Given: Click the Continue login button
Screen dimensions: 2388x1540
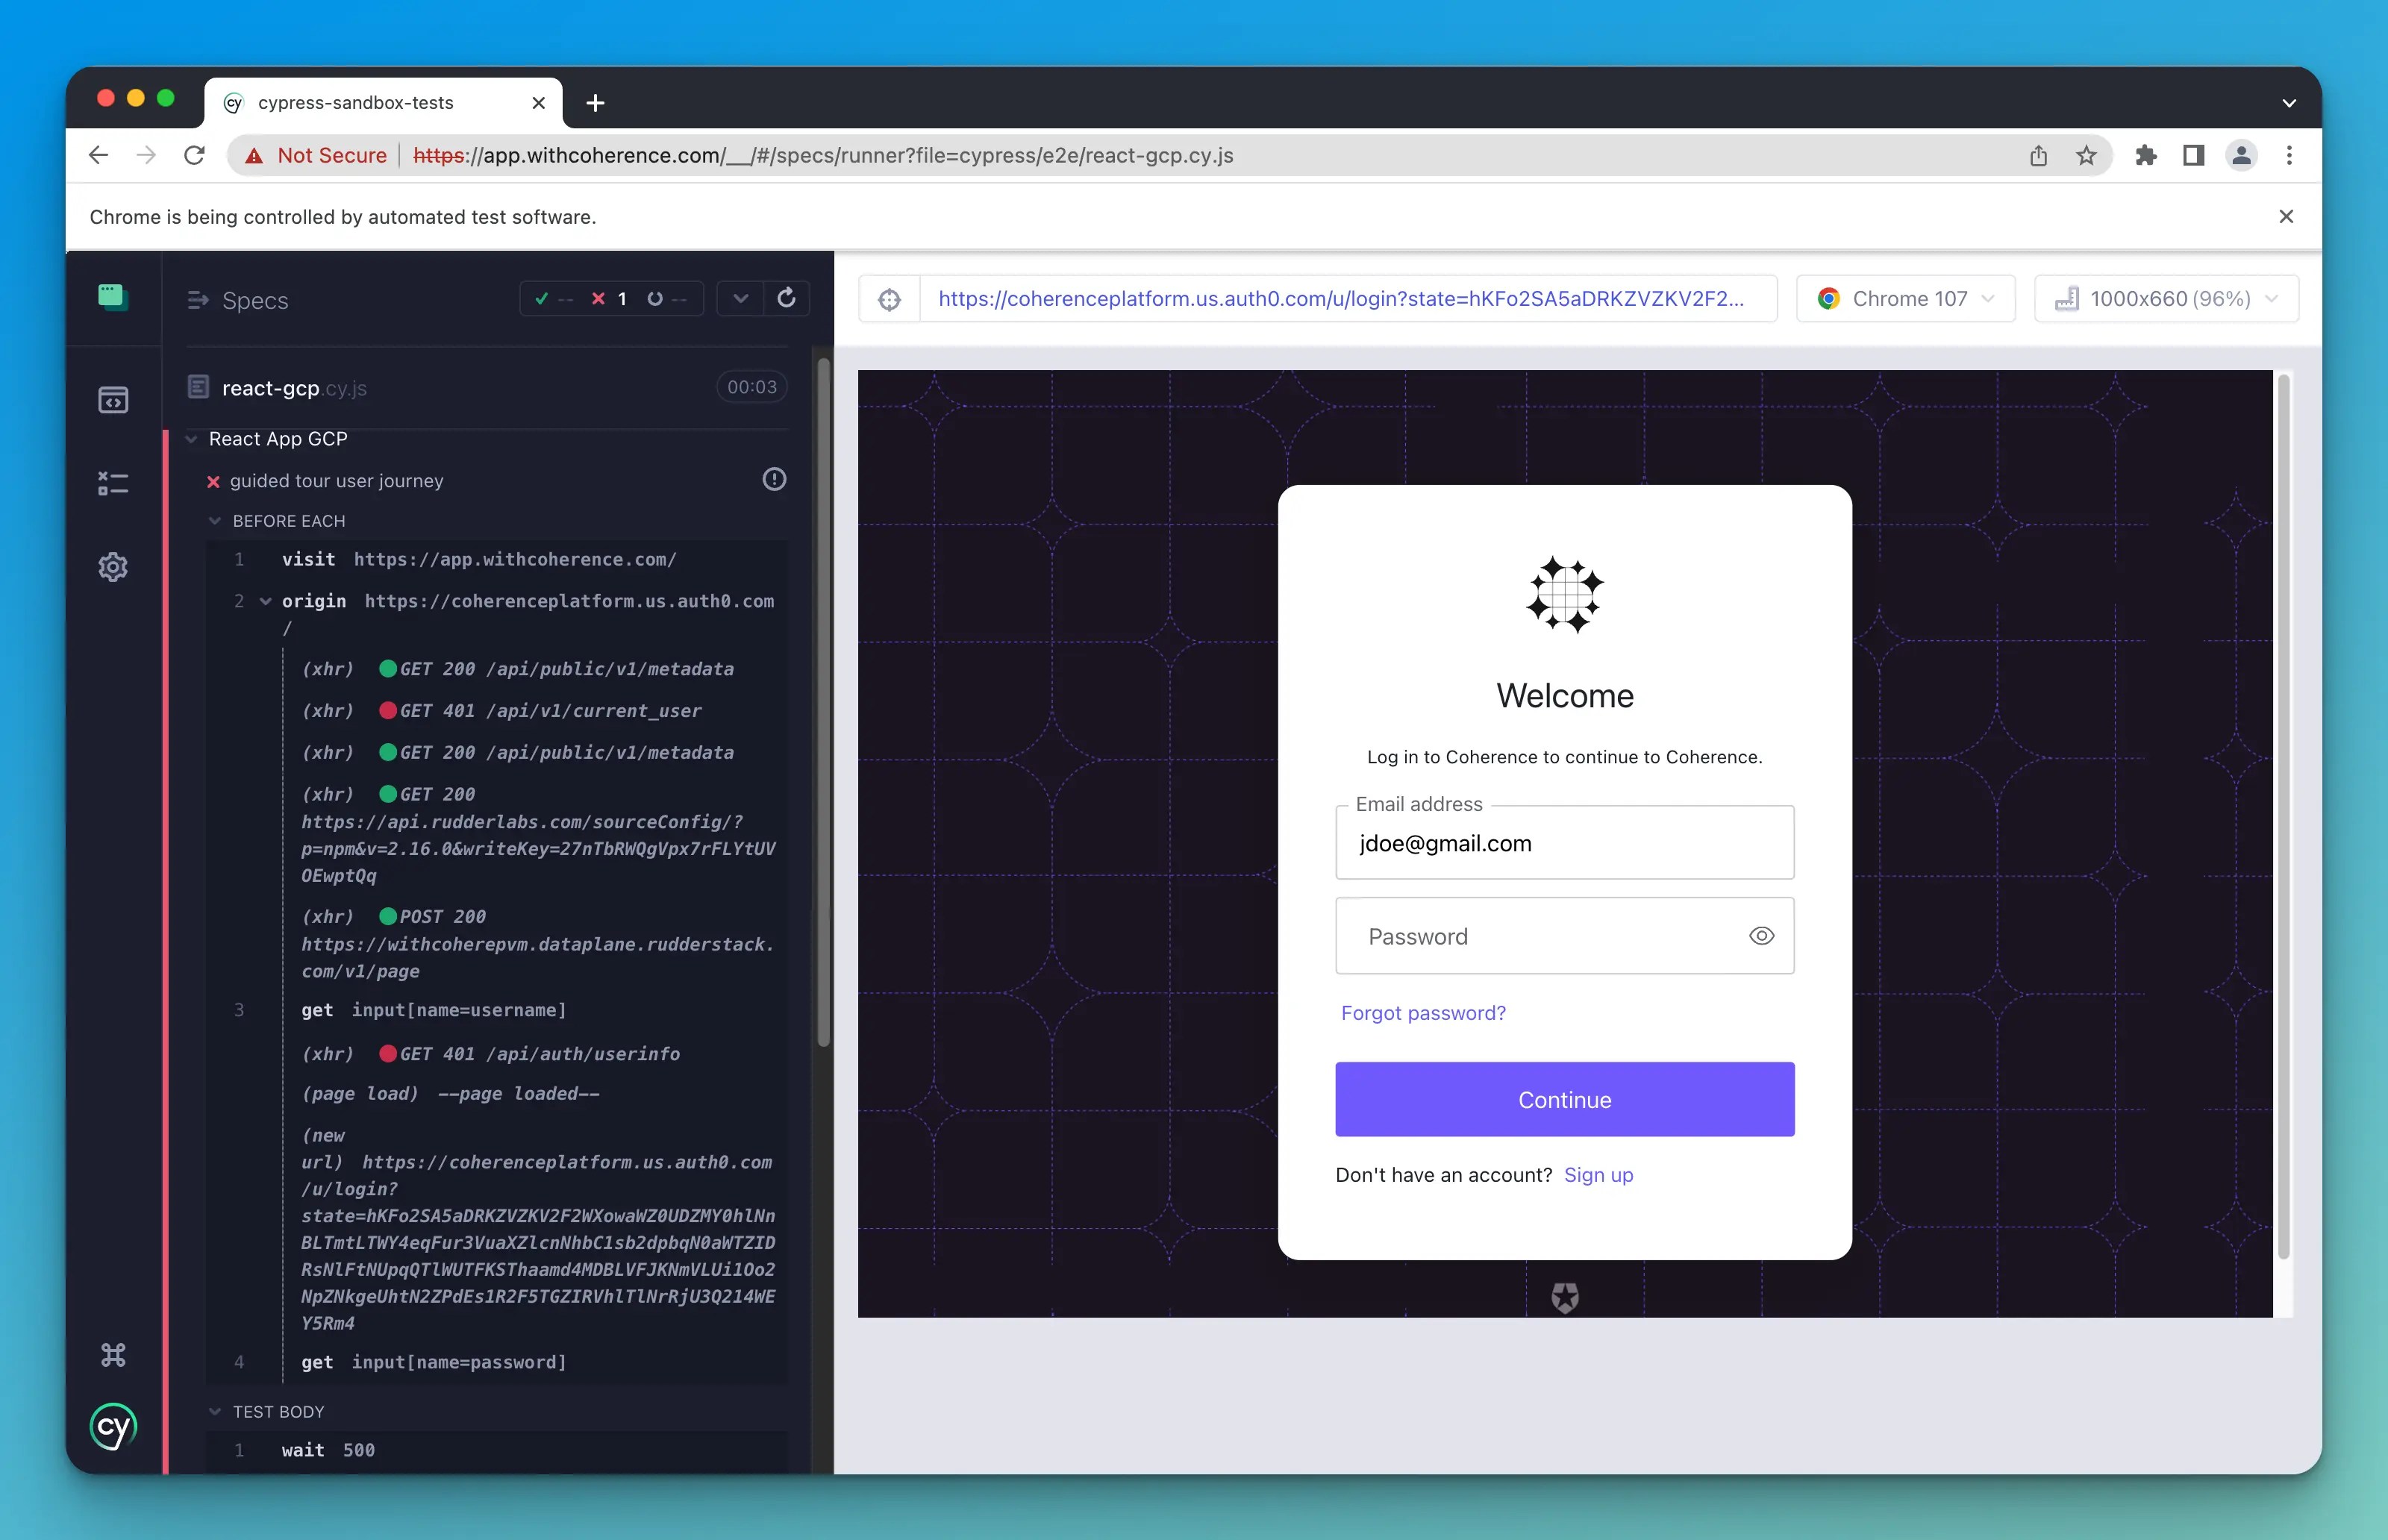Looking at the screenshot, I should tap(1564, 1099).
